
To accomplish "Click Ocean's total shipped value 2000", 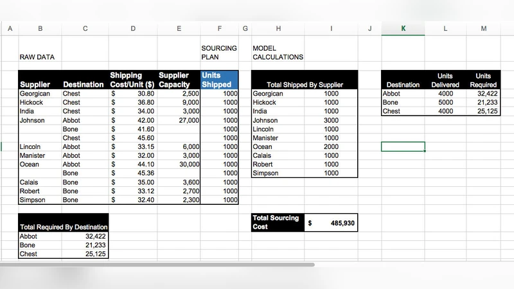I will coord(331,147).
